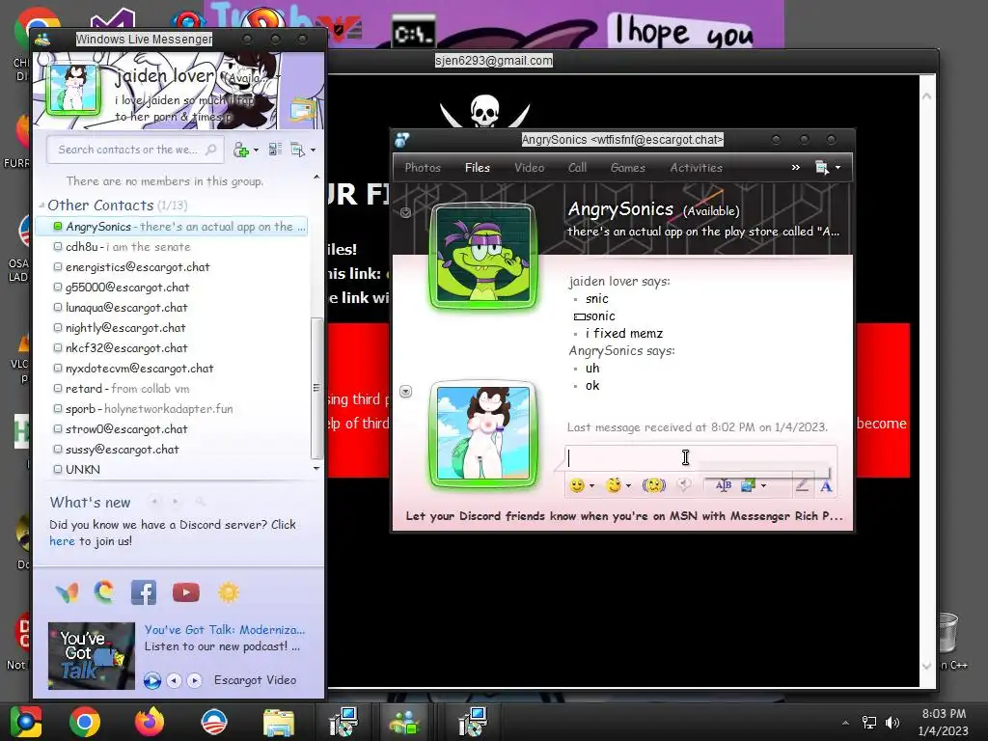
Task: Click the handwriting pen icon
Action: click(x=802, y=485)
